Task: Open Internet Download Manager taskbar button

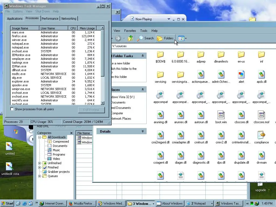Action: pos(53,203)
